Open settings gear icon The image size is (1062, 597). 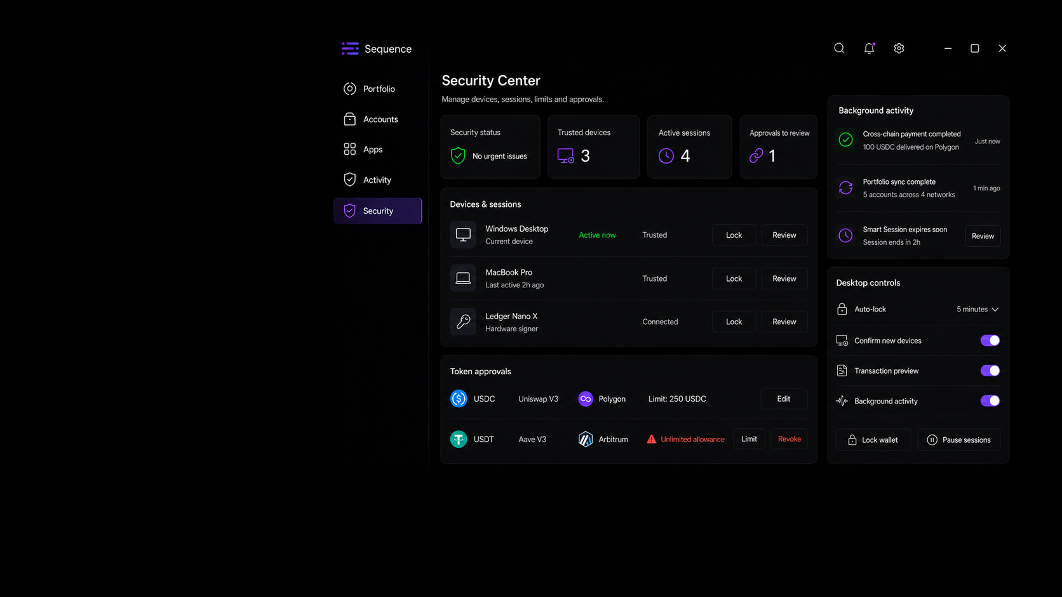coord(899,48)
